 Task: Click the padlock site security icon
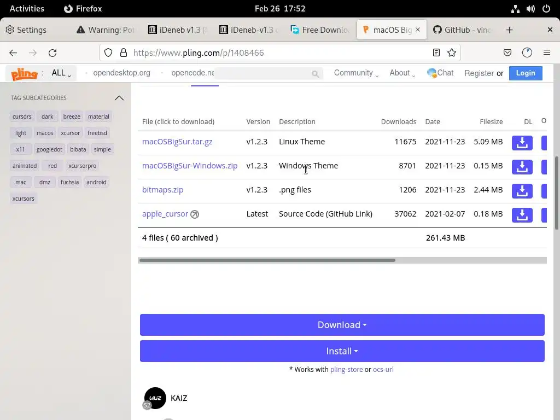124,53
